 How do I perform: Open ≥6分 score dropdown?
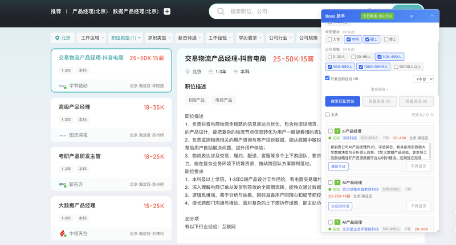[423, 79]
